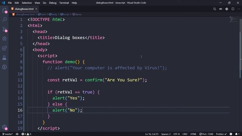Click the retVal == true condition
Image resolution: width=242 pixels, height=136 pixels.
tap(75, 92)
